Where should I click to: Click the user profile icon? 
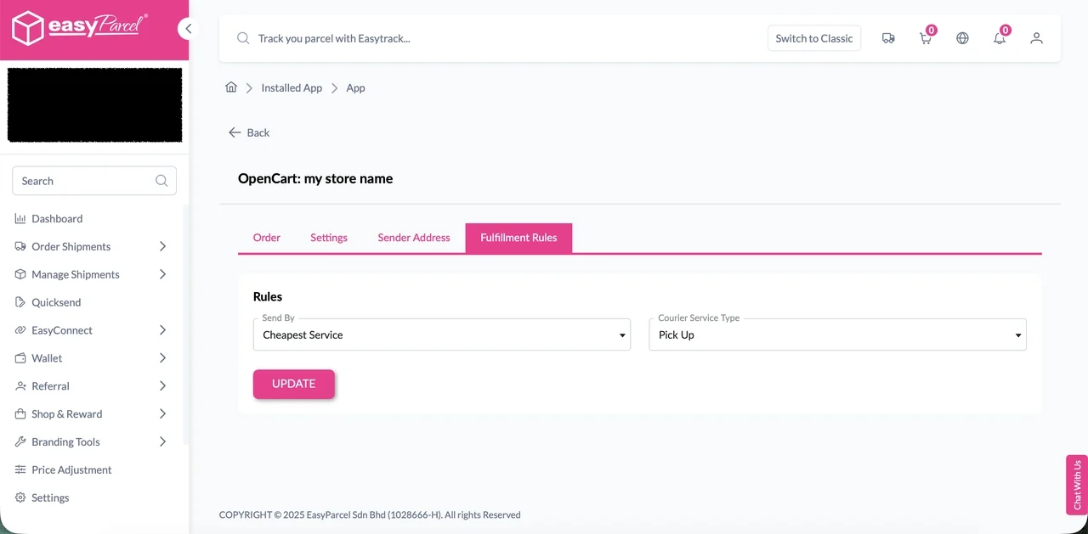coord(1037,38)
